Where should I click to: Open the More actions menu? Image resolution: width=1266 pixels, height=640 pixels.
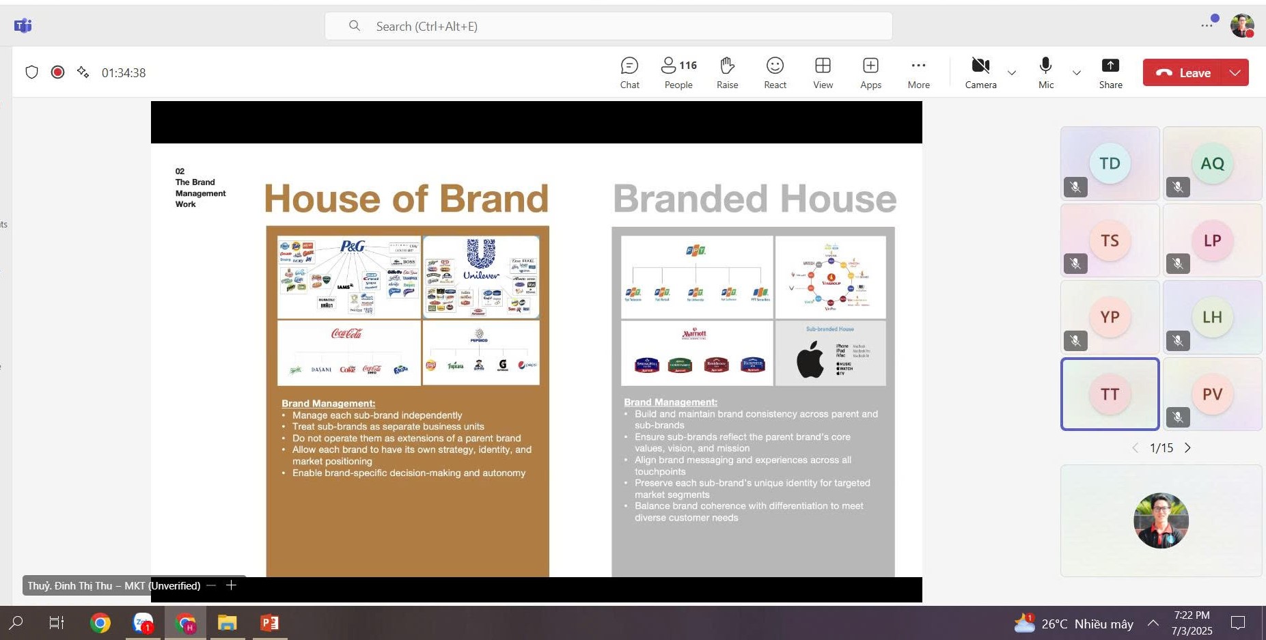918,73
